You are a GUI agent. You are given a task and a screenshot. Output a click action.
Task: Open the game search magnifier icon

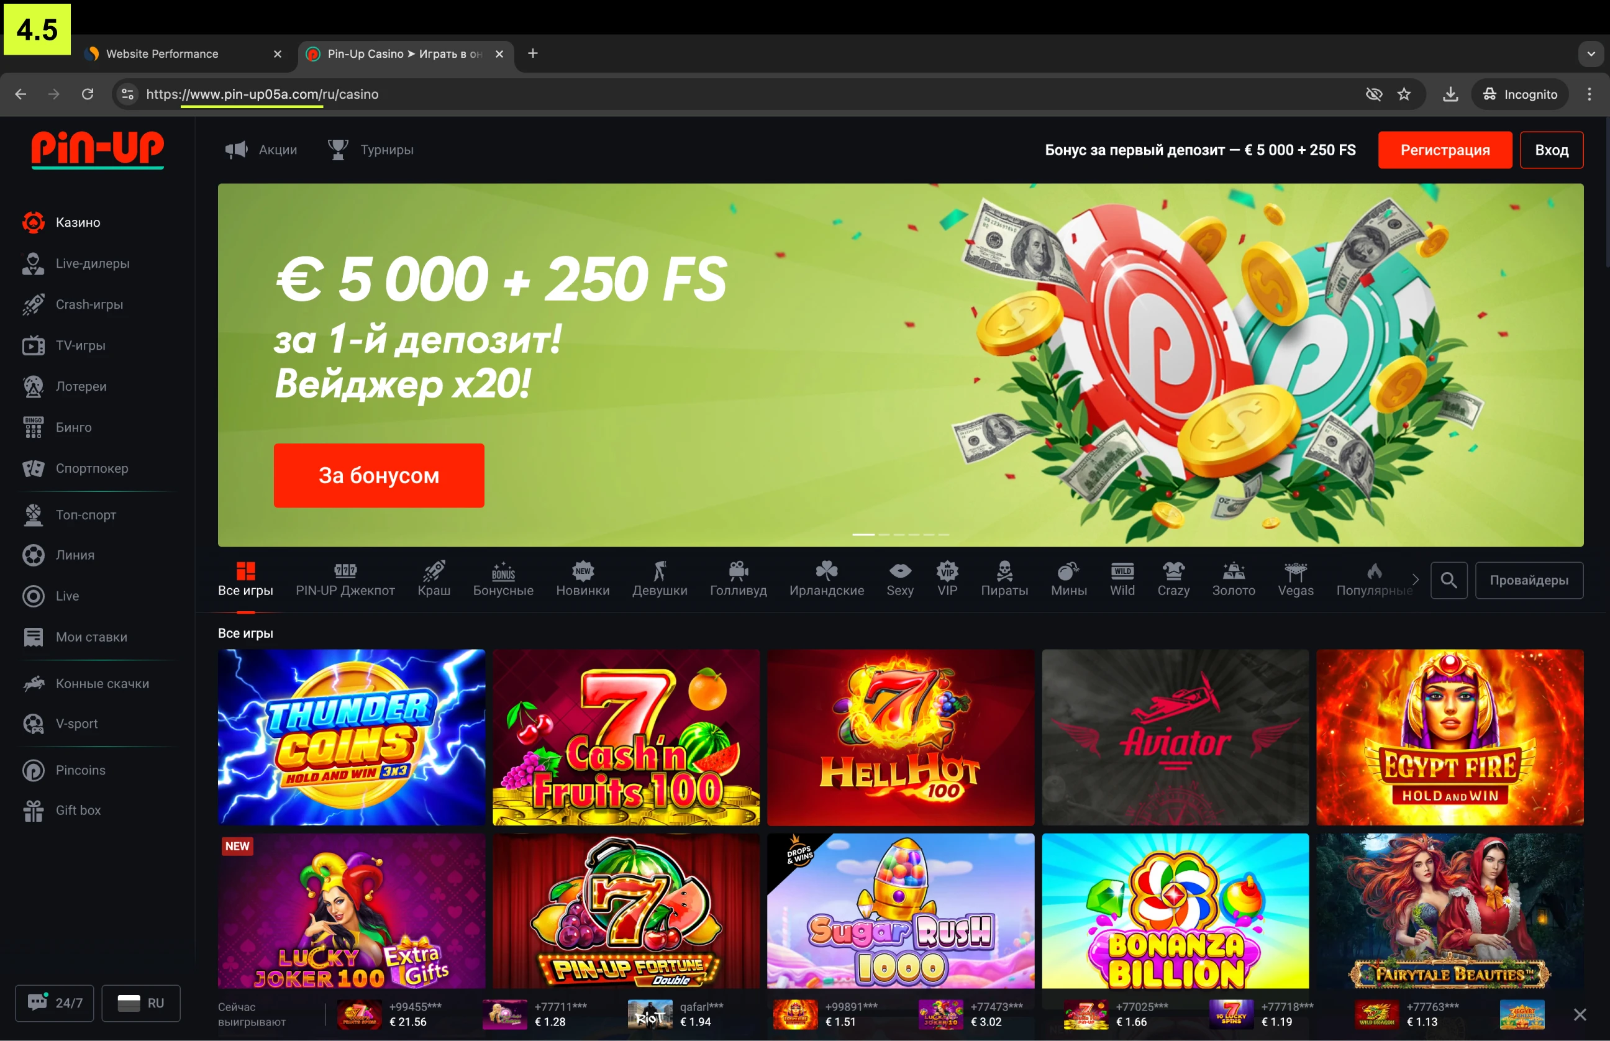1449,580
